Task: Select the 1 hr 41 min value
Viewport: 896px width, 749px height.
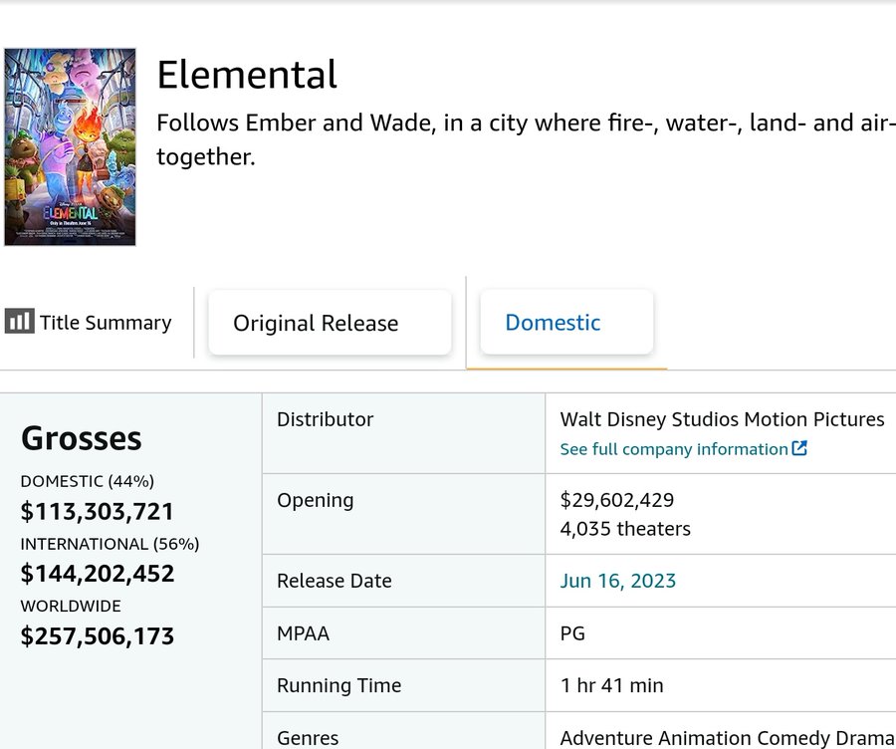Action: pos(612,685)
